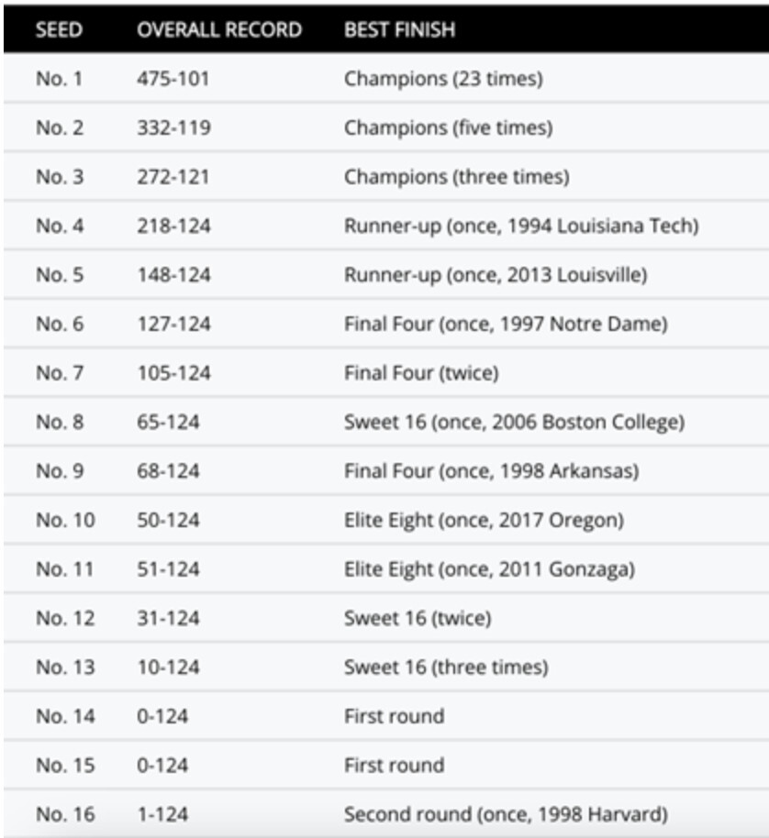Image resolution: width=769 pixels, height=838 pixels.
Task: Click 2017 Oregon Elite Eight entry
Action: click(484, 520)
